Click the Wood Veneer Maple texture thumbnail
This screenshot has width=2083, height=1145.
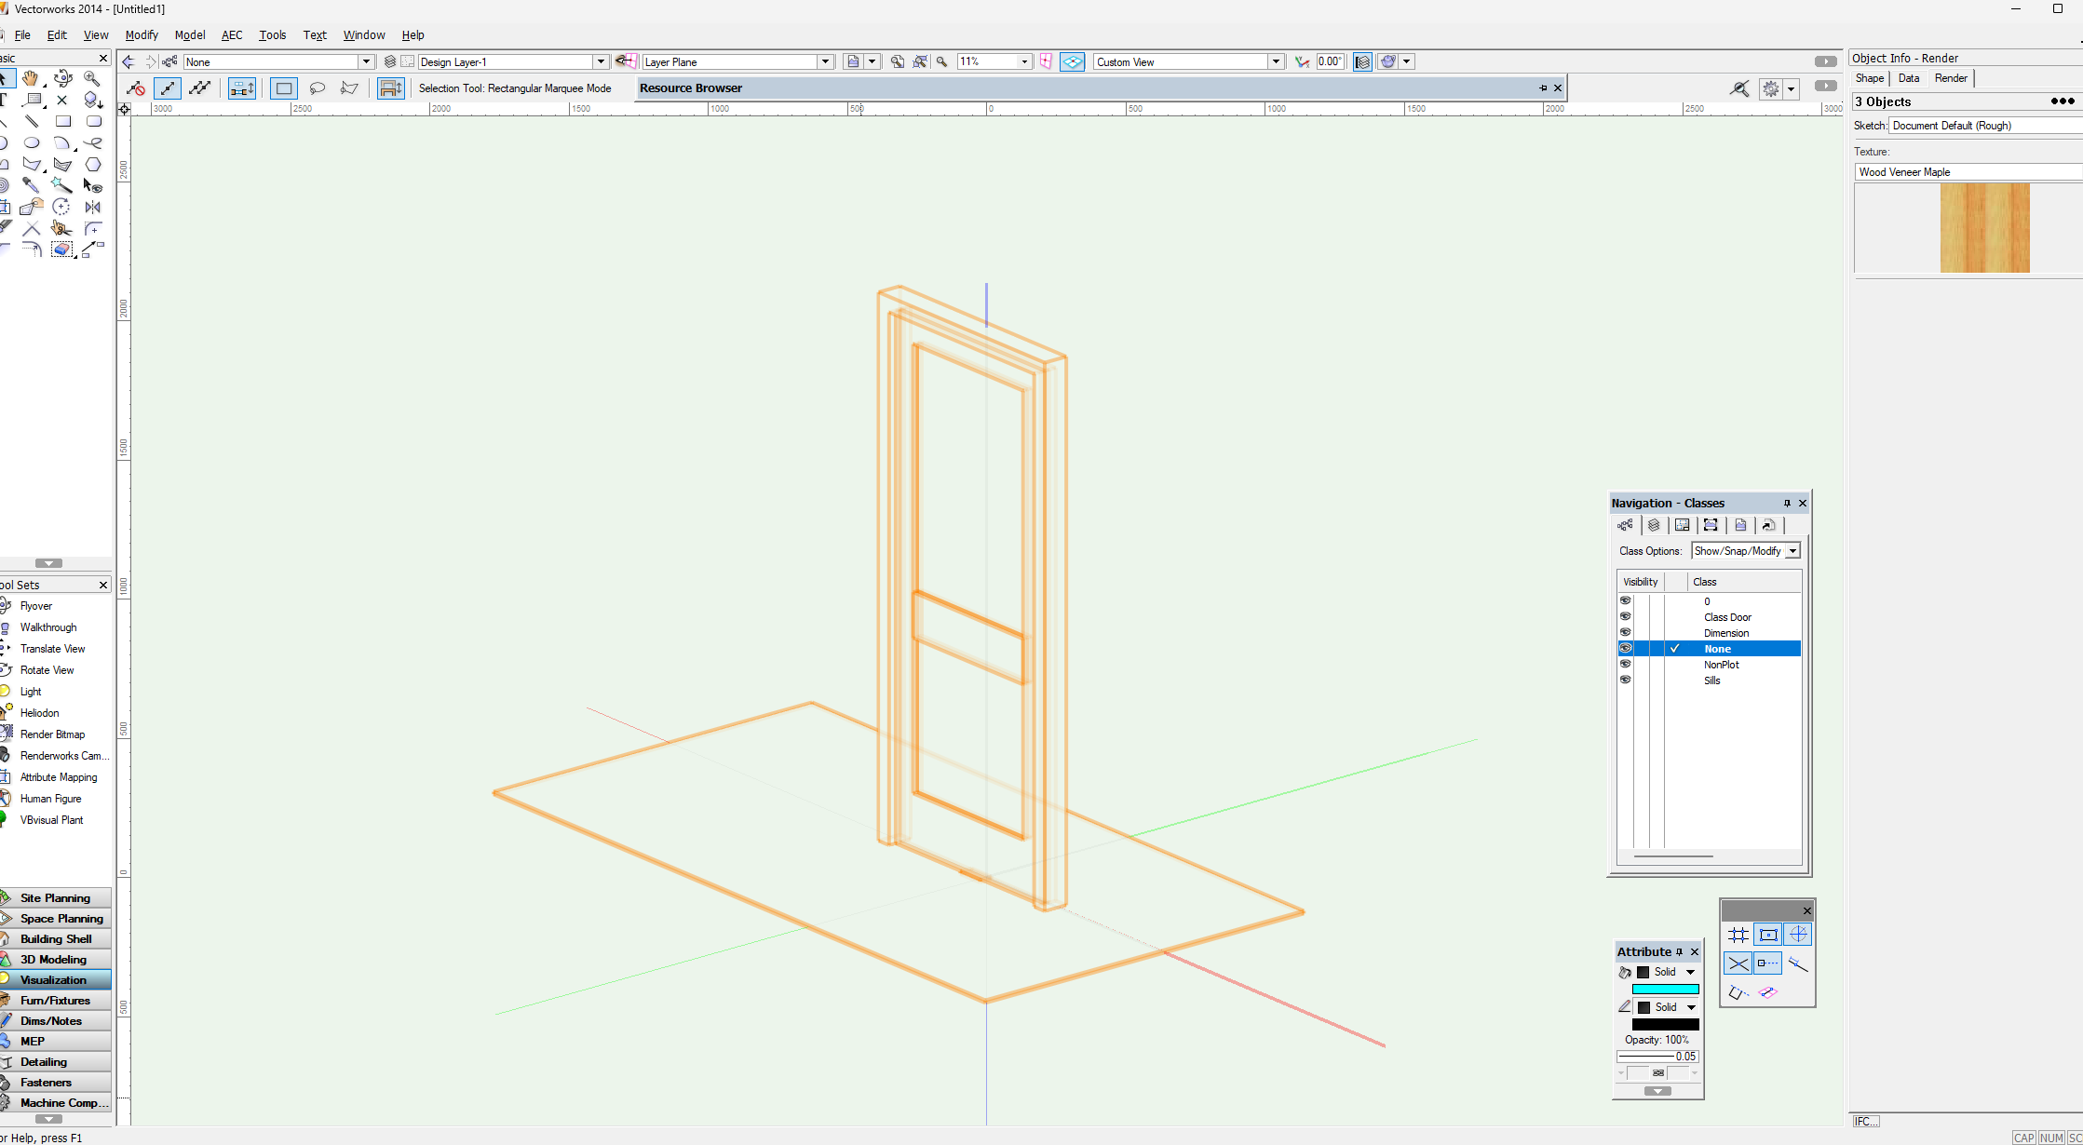(x=1984, y=228)
